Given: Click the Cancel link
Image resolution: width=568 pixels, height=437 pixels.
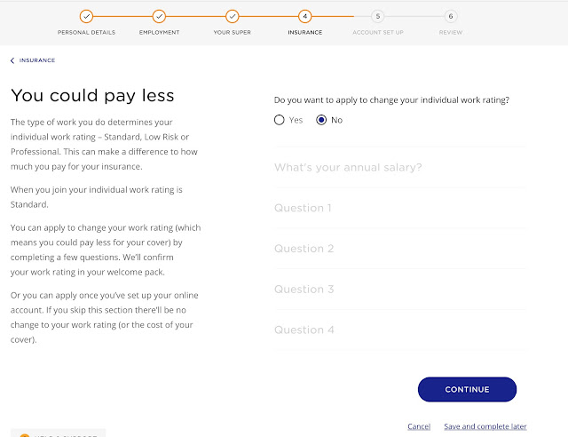Looking at the screenshot, I should coord(419,426).
